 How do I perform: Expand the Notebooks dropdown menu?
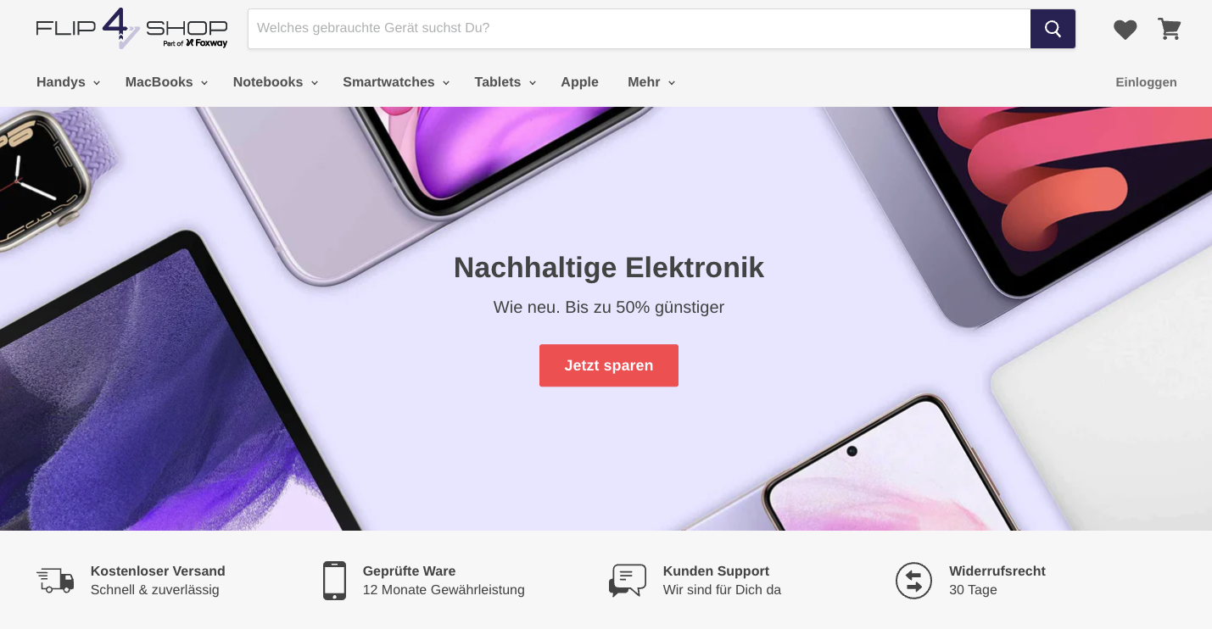276,82
